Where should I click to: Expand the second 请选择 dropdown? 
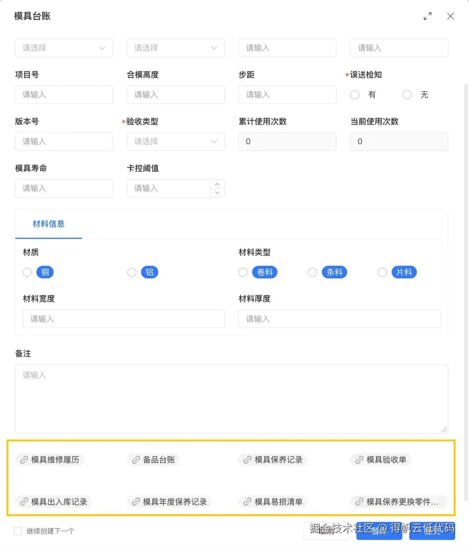coord(175,48)
